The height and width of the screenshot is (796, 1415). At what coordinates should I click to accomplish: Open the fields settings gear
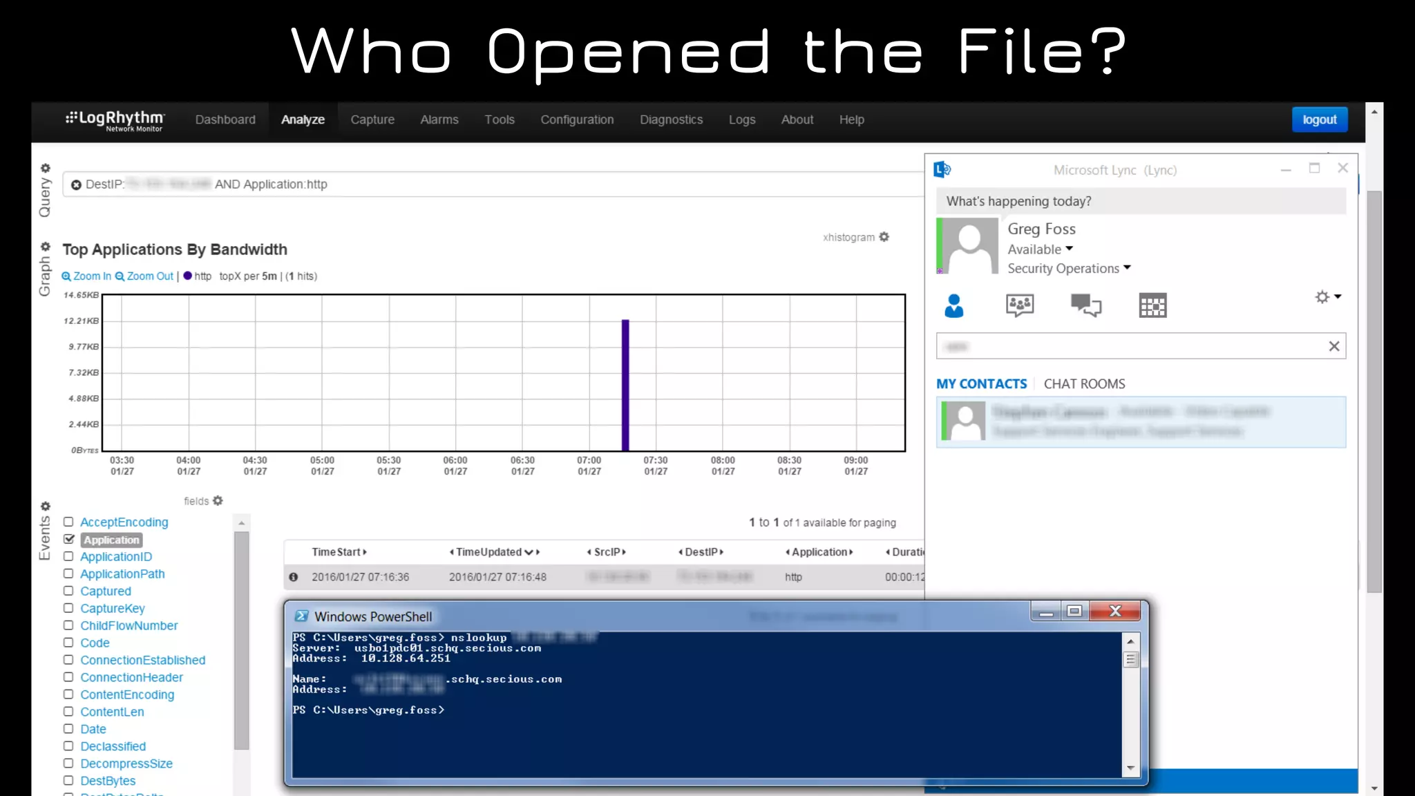pos(218,500)
